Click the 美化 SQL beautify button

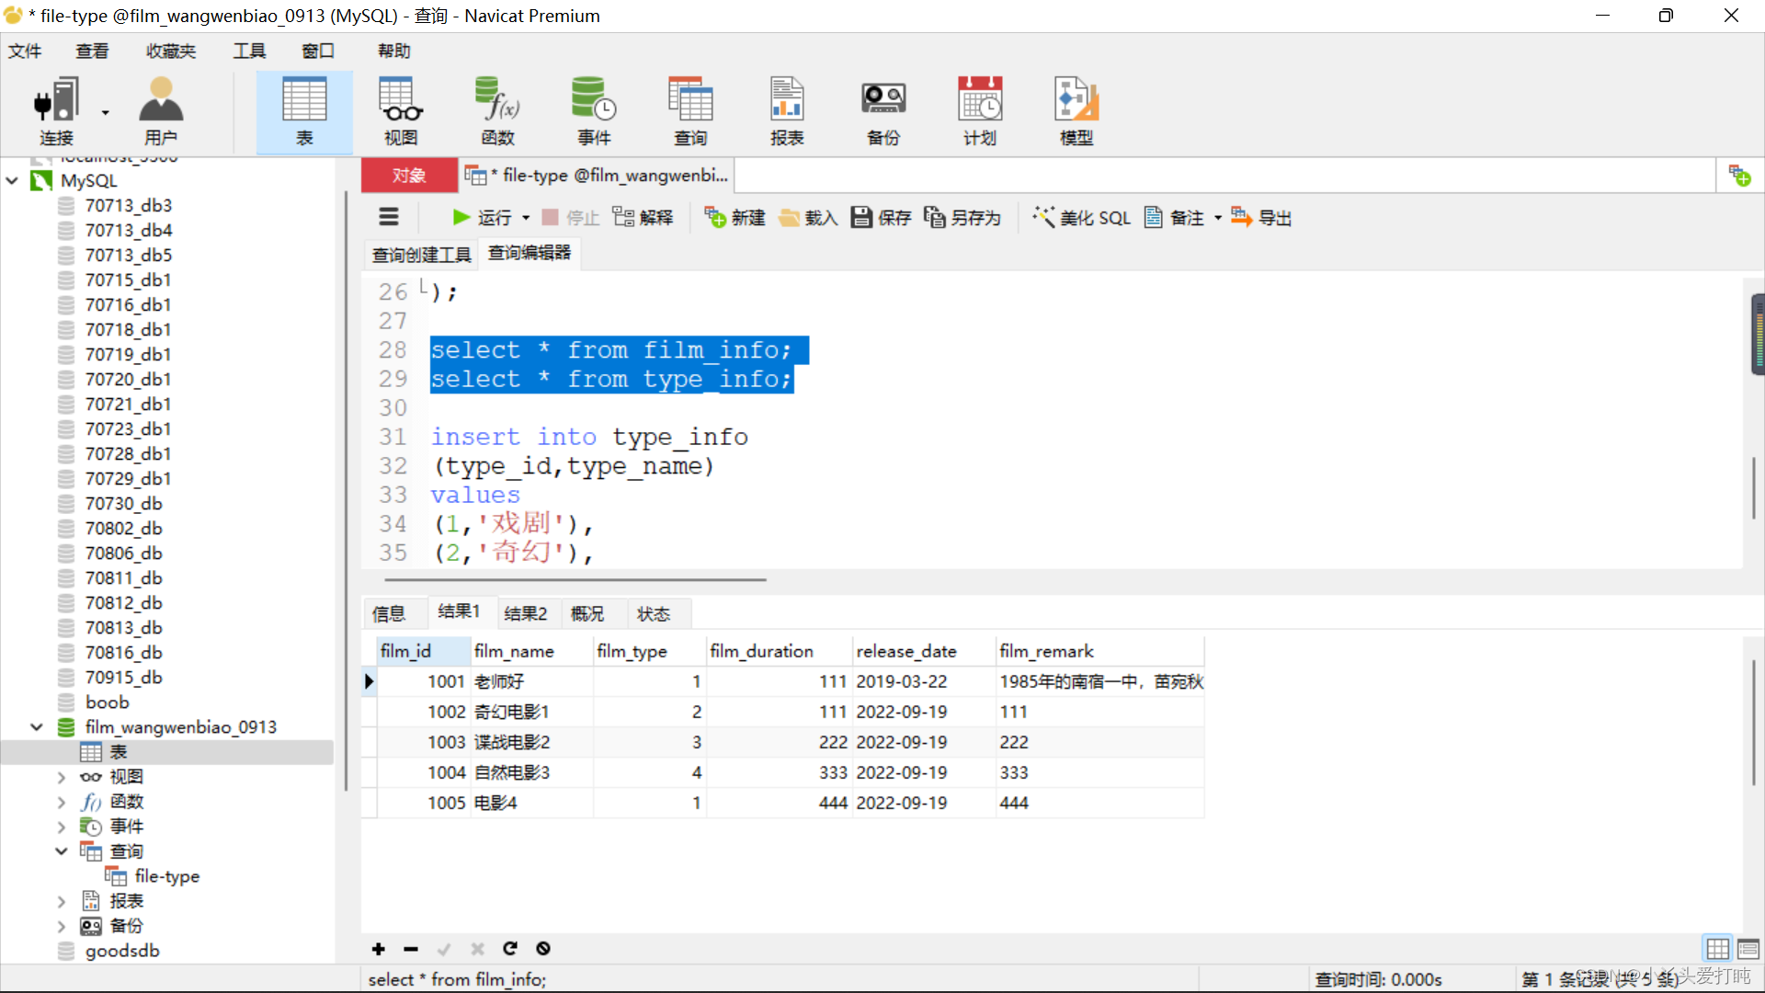pyautogui.click(x=1082, y=218)
